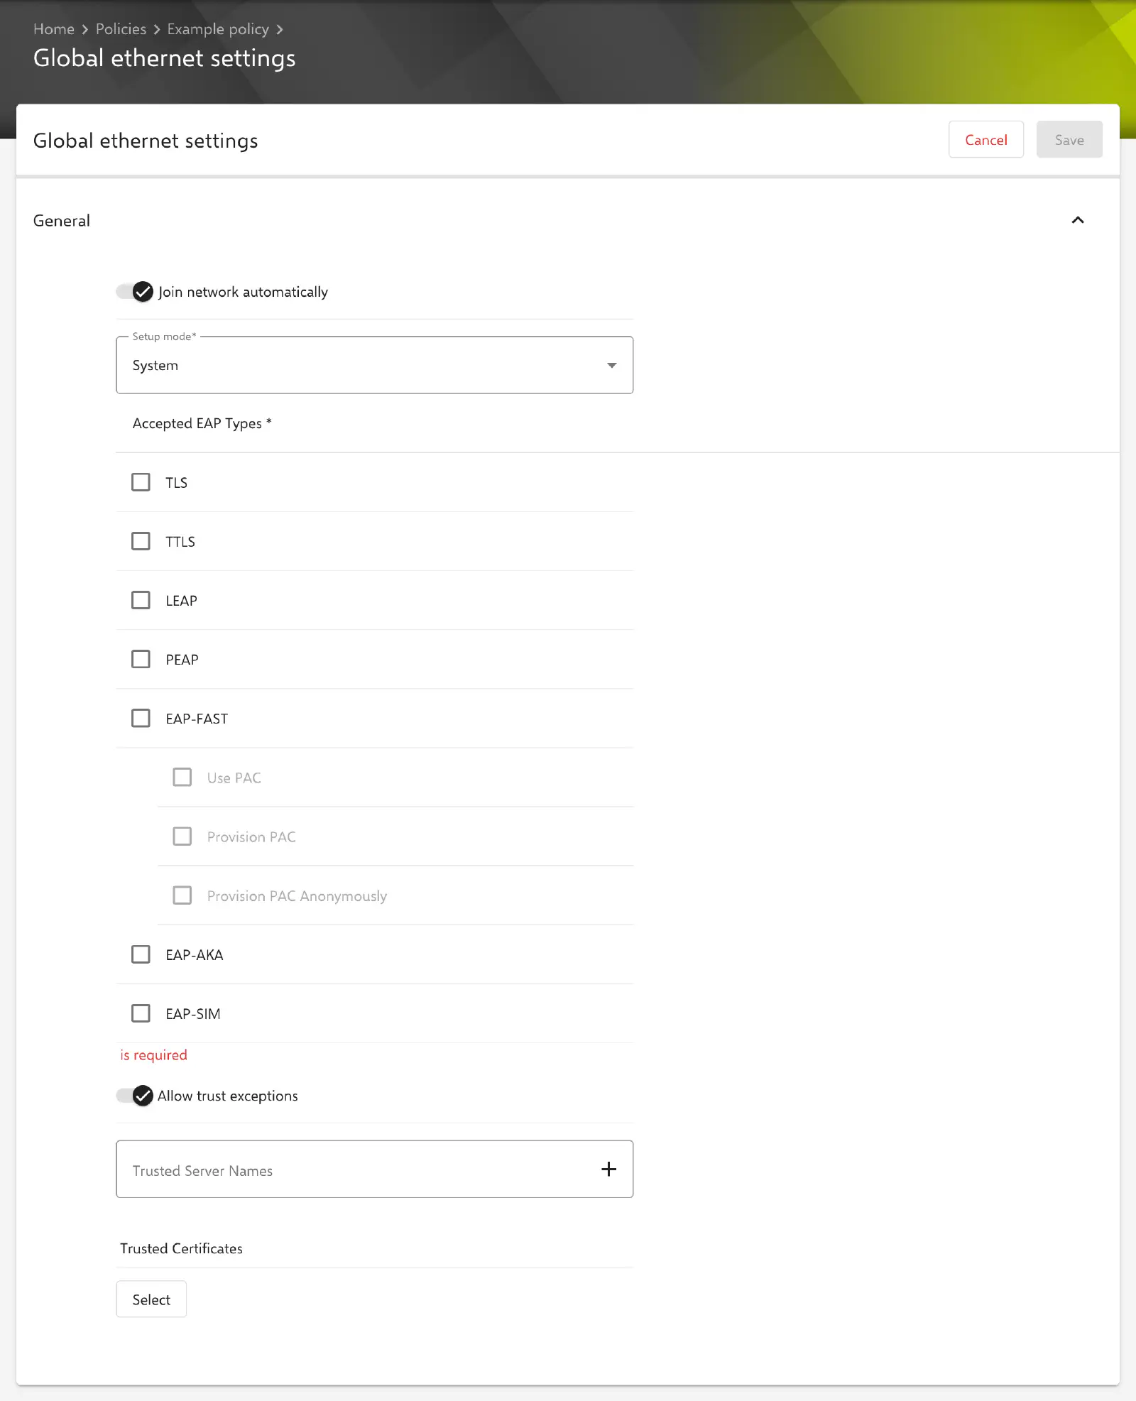Toggle Allow trust exceptions switch
Screen dimensions: 1136x1401
point(135,1096)
